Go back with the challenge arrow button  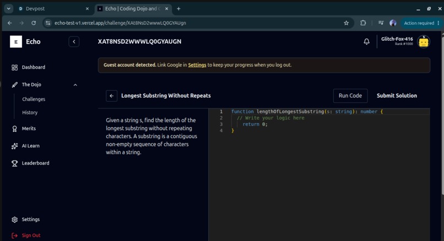[112, 96]
